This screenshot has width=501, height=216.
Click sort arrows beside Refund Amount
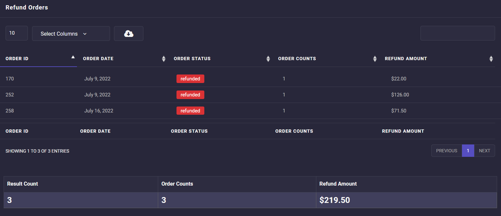click(x=491, y=59)
